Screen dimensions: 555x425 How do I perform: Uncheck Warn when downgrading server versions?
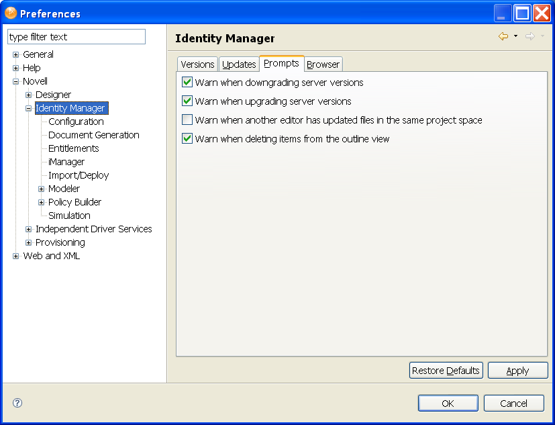point(187,83)
